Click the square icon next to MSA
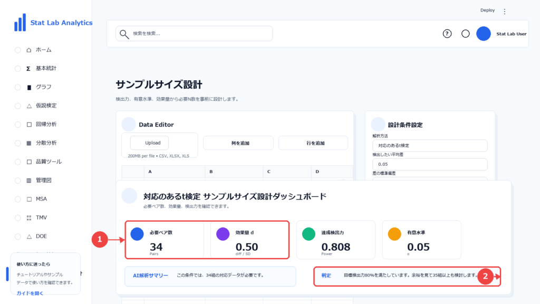Viewport: 540px width, 304px height. [29, 199]
